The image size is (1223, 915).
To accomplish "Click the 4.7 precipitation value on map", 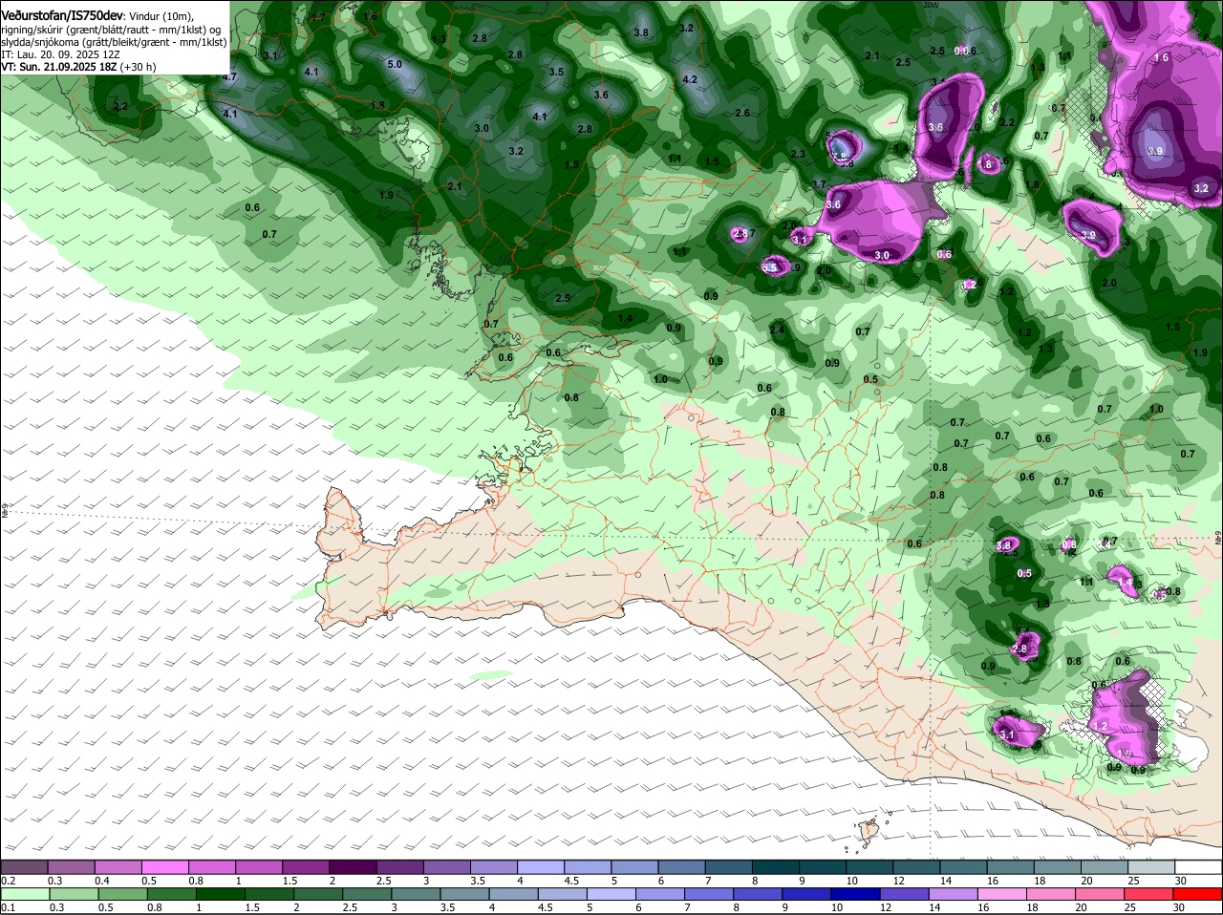I will pyautogui.click(x=229, y=76).
